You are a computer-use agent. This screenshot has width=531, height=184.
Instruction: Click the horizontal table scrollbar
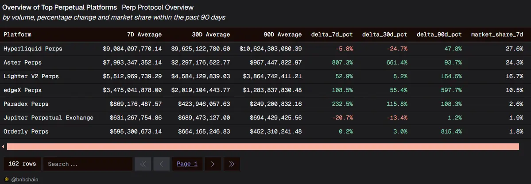(x=263, y=146)
